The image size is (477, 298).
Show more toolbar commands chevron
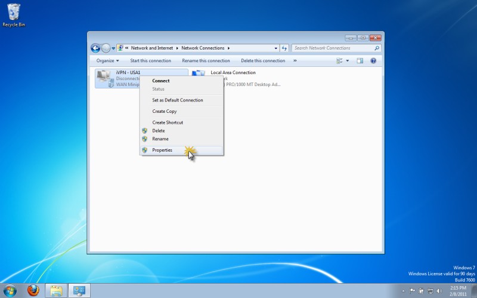click(295, 61)
